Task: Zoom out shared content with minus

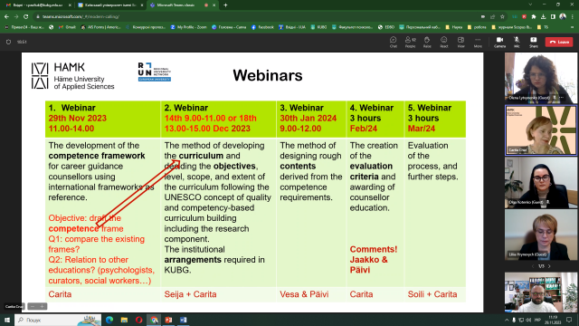Action: [33, 306]
